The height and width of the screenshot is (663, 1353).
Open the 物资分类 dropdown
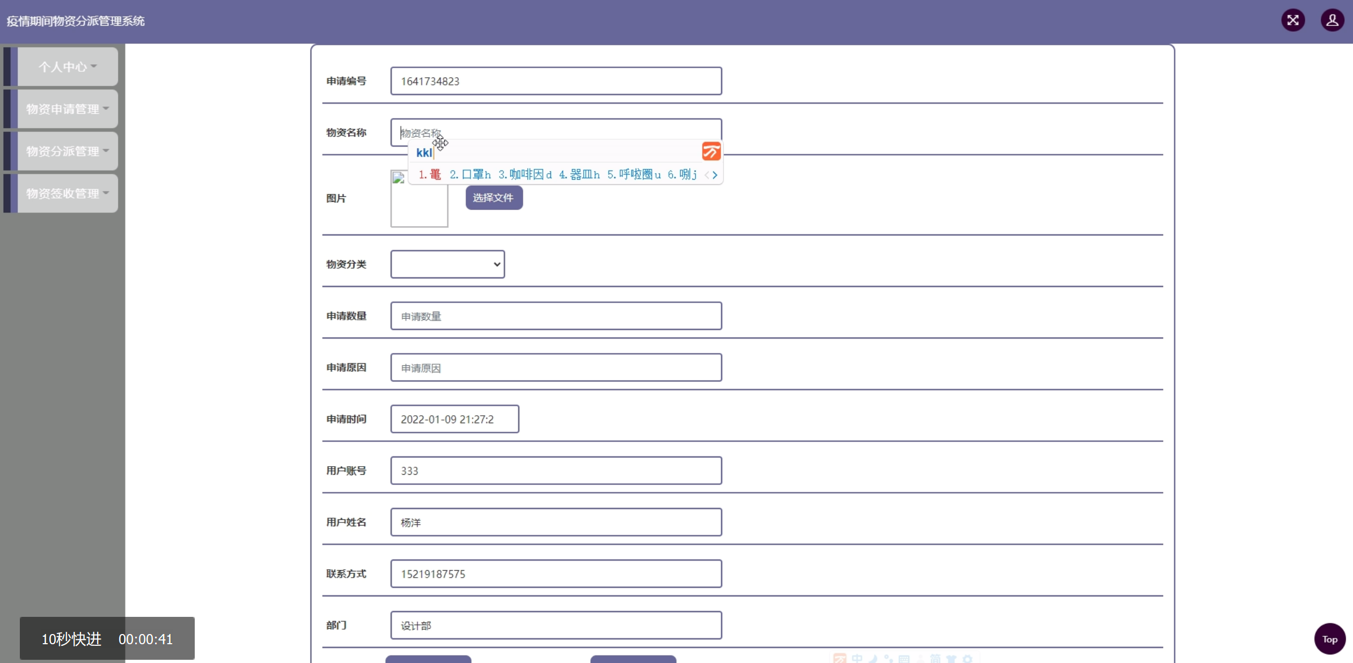(x=447, y=264)
